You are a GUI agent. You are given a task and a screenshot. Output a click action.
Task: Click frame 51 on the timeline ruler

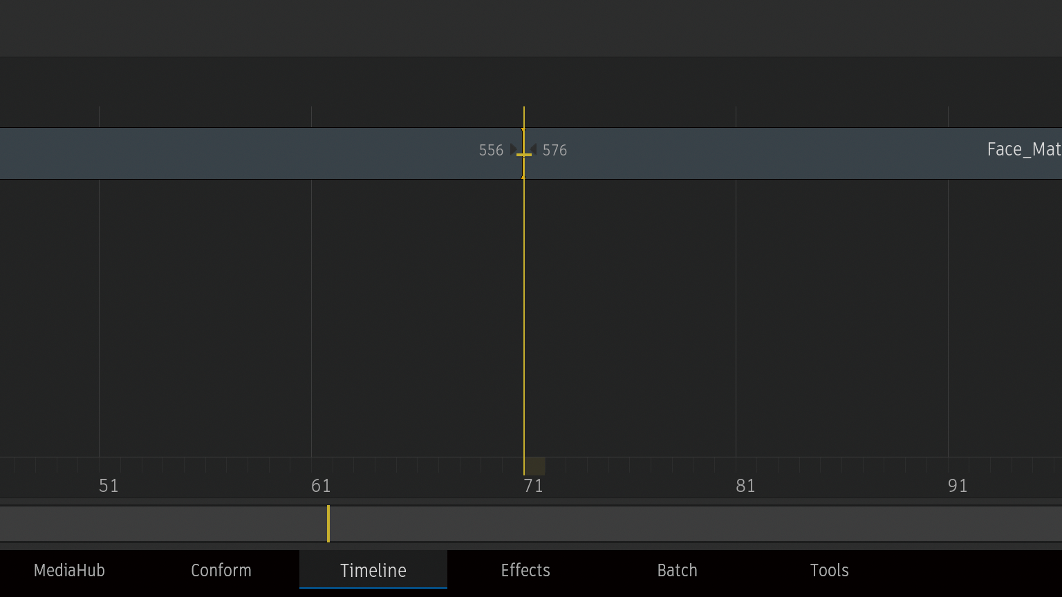109,486
